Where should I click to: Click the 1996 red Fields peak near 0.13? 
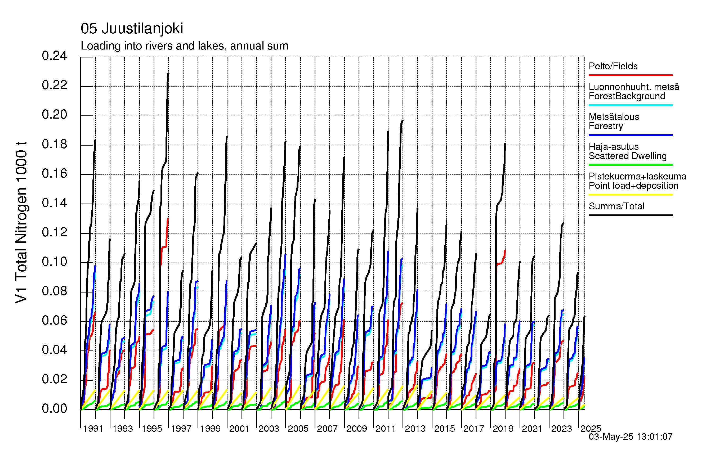click(x=168, y=219)
